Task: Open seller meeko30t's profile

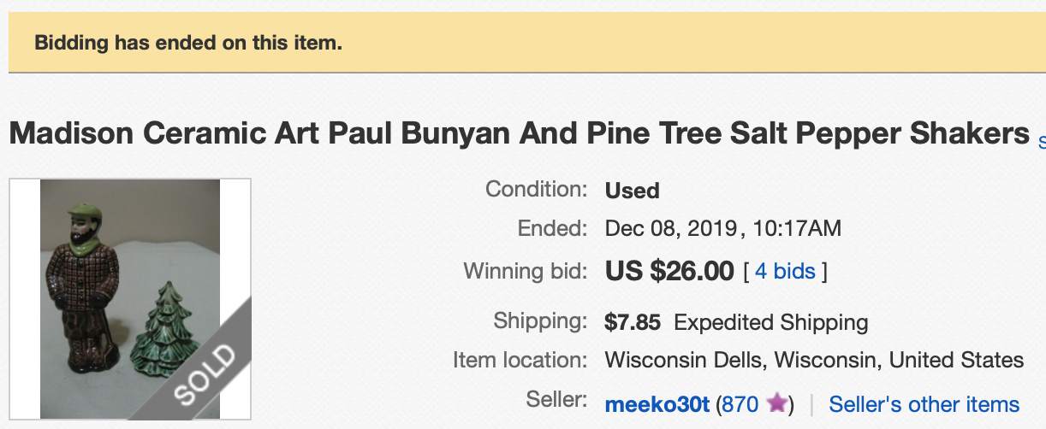Action: (x=657, y=403)
